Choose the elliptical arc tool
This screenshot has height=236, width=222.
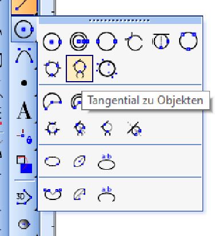pos(53,194)
